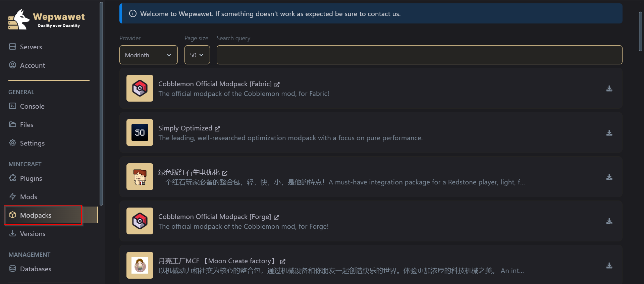Click the welcome banner message text
This screenshot has width=644, height=284.
click(270, 14)
